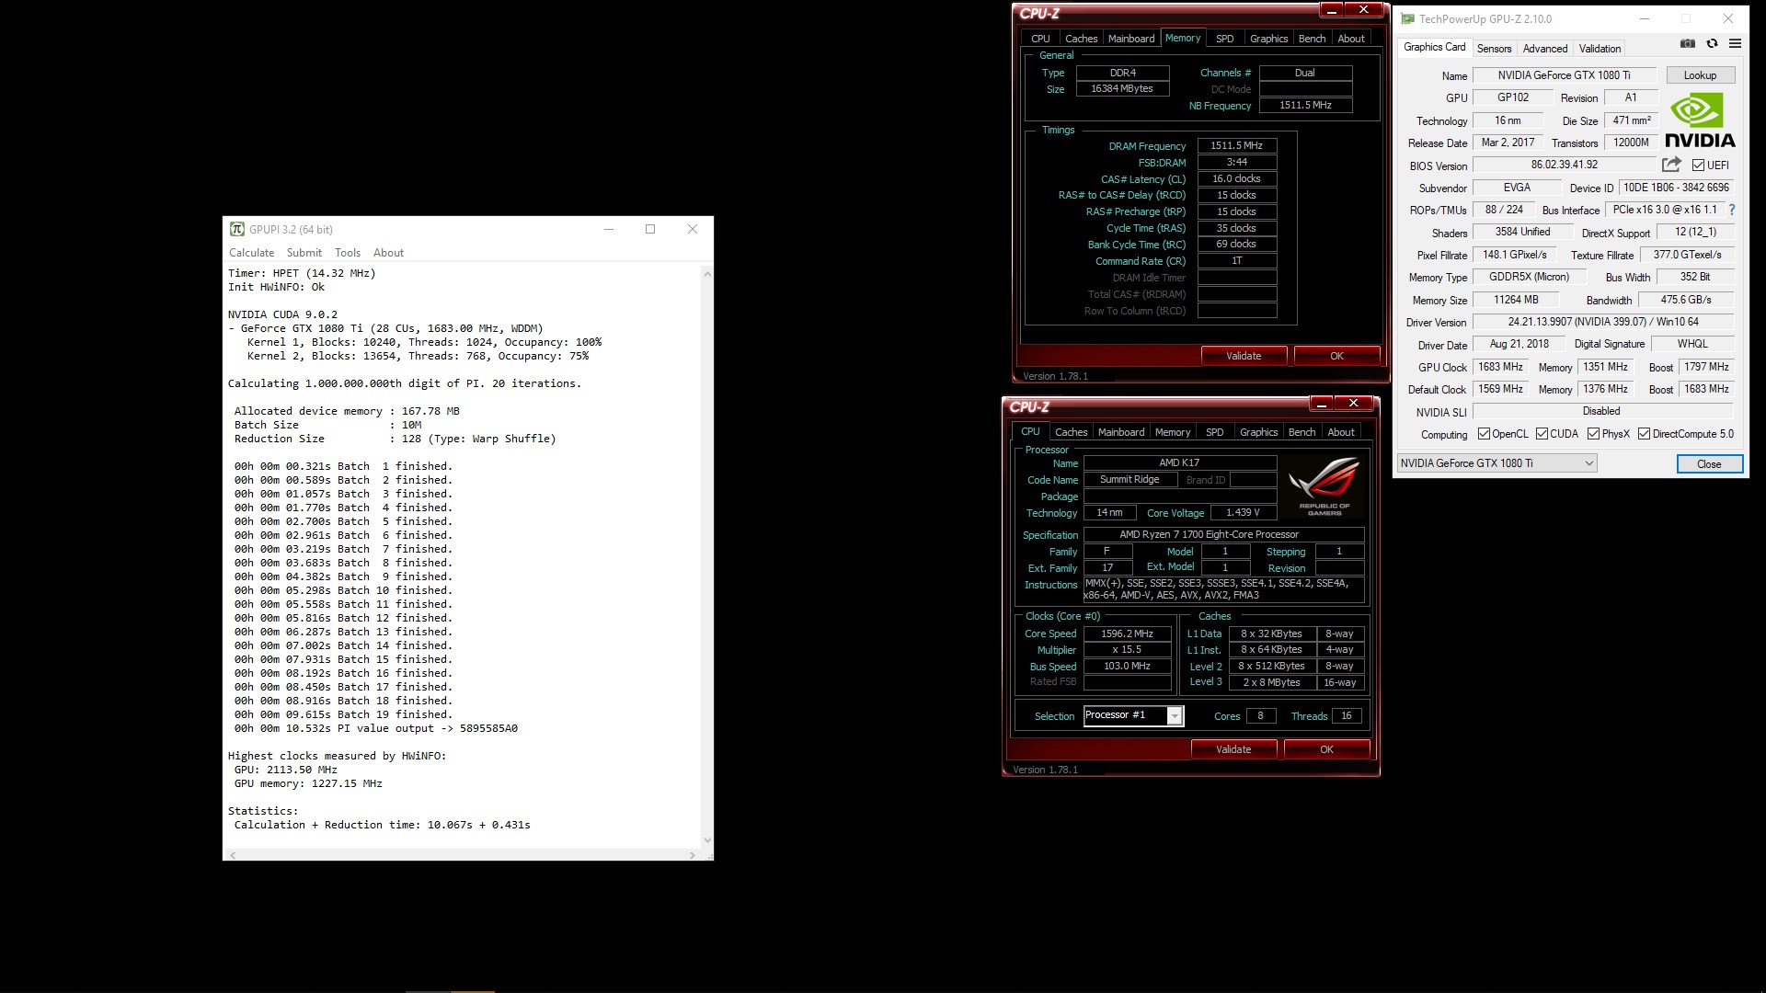
Task: Open About tab in lower CPU-Z window
Action: [x=1341, y=432]
